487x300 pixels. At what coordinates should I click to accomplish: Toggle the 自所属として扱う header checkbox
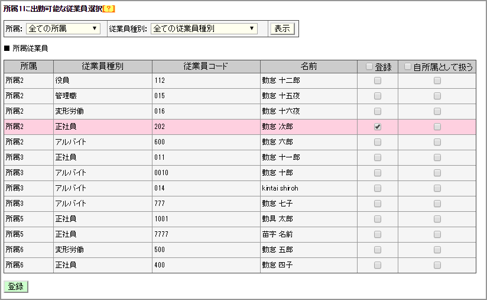pos(408,67)
